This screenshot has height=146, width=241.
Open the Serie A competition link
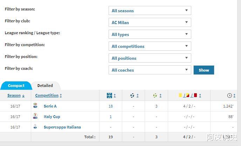[x=50, y=106]
